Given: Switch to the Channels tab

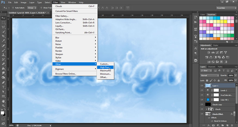Looking at the screenshot, I should [x=211, y=67].
